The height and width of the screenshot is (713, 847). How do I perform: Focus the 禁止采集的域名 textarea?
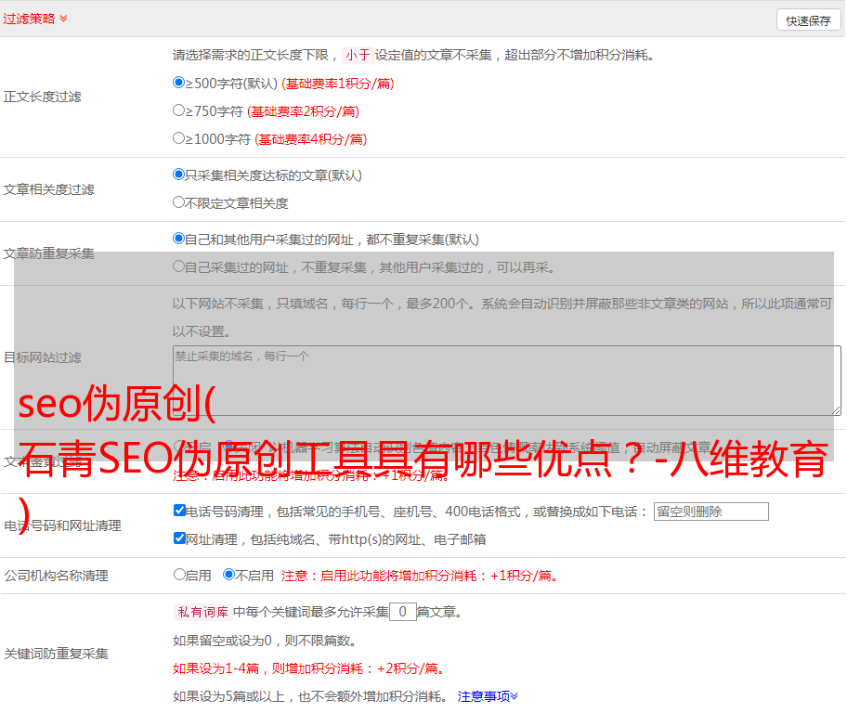[507, 381]
